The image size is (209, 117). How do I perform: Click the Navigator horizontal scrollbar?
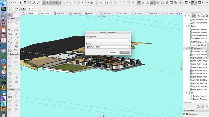pos(188,102)
